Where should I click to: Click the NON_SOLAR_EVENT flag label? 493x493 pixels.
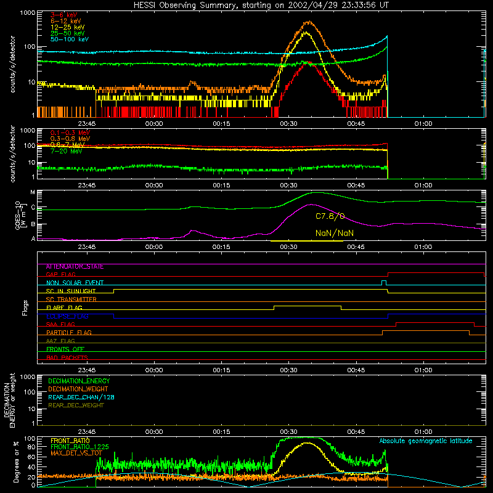point(75,283)
